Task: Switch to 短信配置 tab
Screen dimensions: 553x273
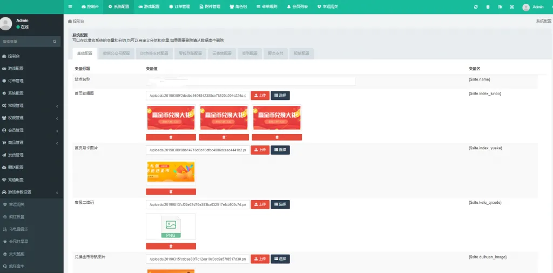Action: click(301, 54)
